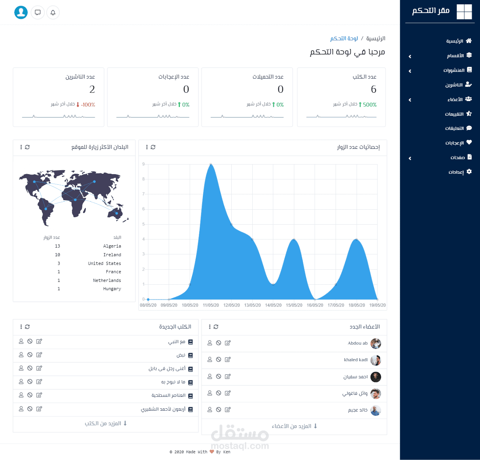Edit the book أغنى رجل في بابل
480x460 pixels.
tap(39, 368)
